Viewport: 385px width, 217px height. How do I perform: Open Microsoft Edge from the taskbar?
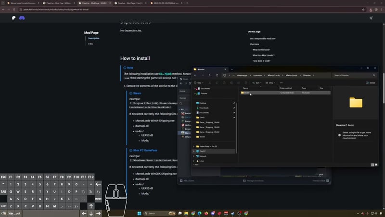point(199,213)
